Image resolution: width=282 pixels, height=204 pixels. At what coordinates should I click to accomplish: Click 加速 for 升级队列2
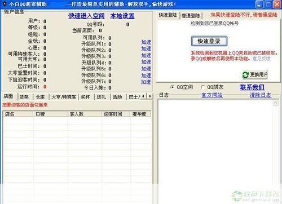pos(146,48)
